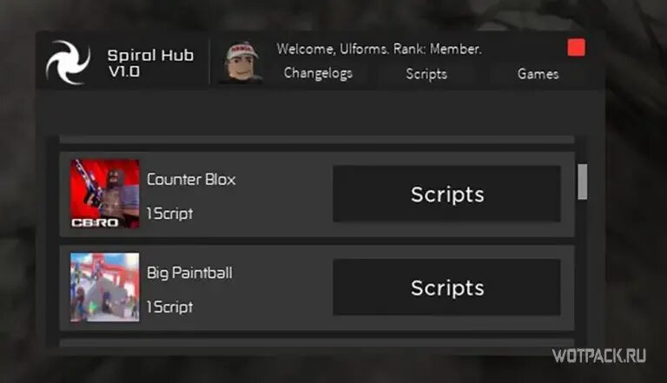Click 1 Script label under Big Paintball
This screenshot has height=383, width=667.
tap(169, 307)
